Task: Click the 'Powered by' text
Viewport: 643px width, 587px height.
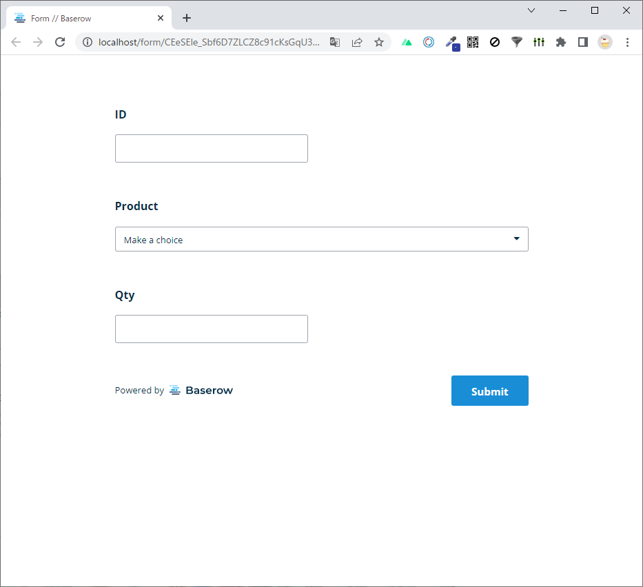Action: (x=139, y=390)
